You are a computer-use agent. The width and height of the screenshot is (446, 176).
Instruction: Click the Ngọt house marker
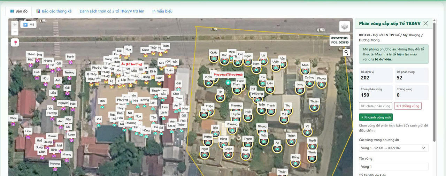205,154
